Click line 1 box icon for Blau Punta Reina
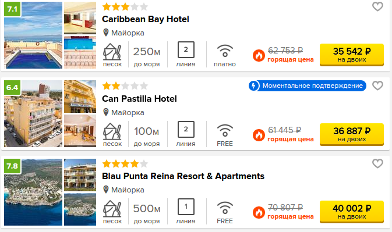The width and height of the screenshot is (392, 232). click(186, 206)
